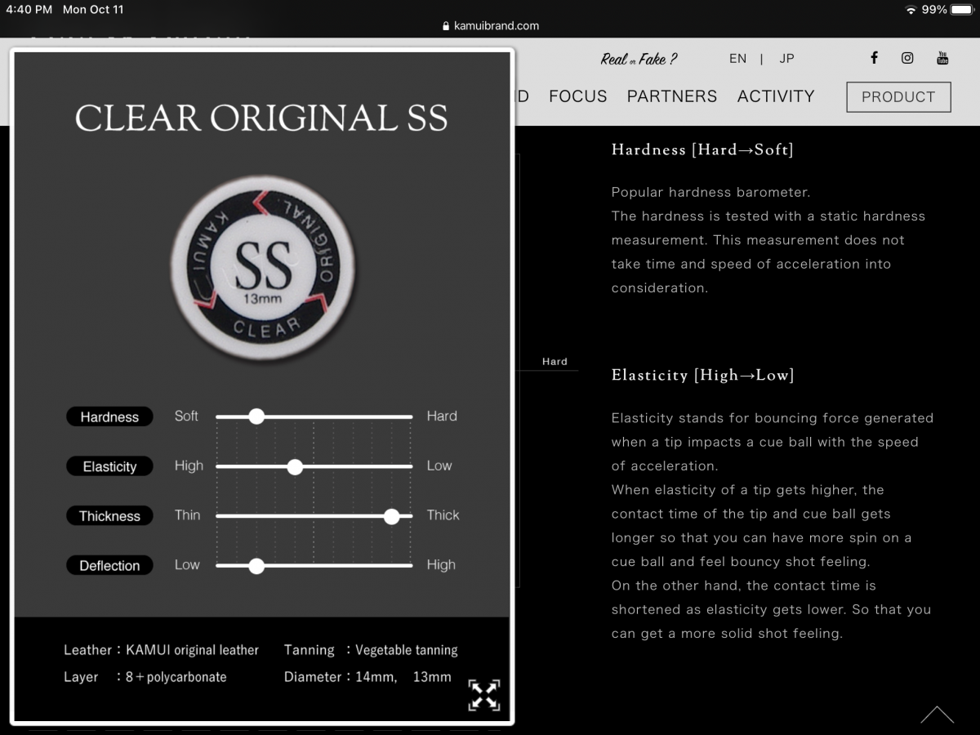Open the Instagram icon link
This screenshot has height=735, width=980.
[907, 58]
